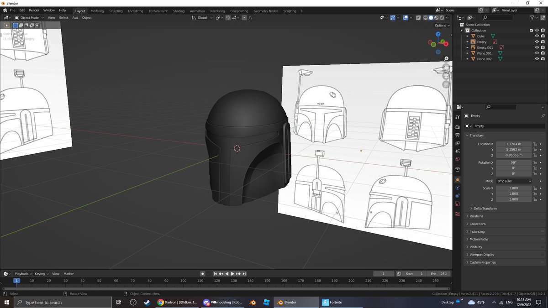This screenshot has width=548, height=308.
Task: Open the XYZ Euler rotation mode dropdown
Action: (x=514, y=181)
